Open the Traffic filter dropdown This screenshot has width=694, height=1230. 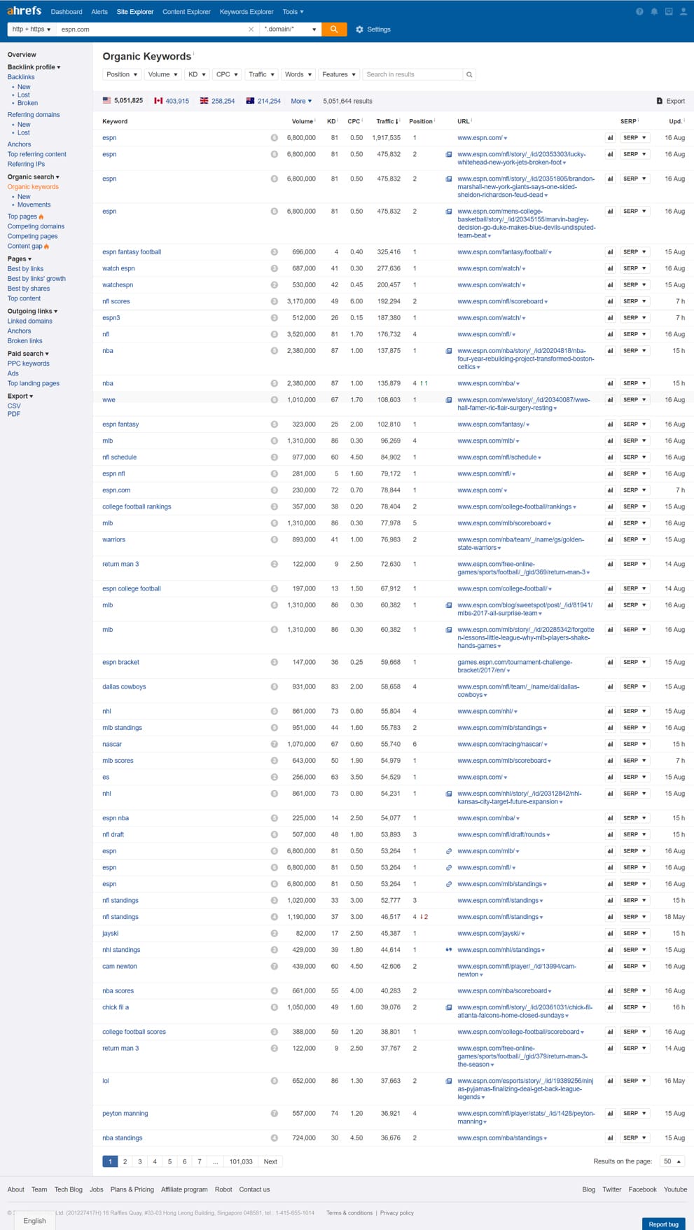coord(261,74)
